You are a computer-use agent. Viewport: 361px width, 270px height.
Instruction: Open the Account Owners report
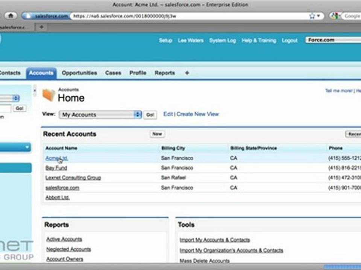click(65, 259)
